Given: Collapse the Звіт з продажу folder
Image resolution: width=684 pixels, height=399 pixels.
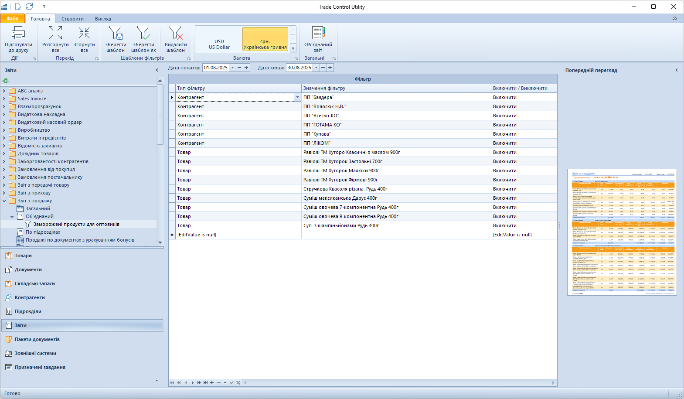Looking at the screenshot, I should click(x=4, y=201).
